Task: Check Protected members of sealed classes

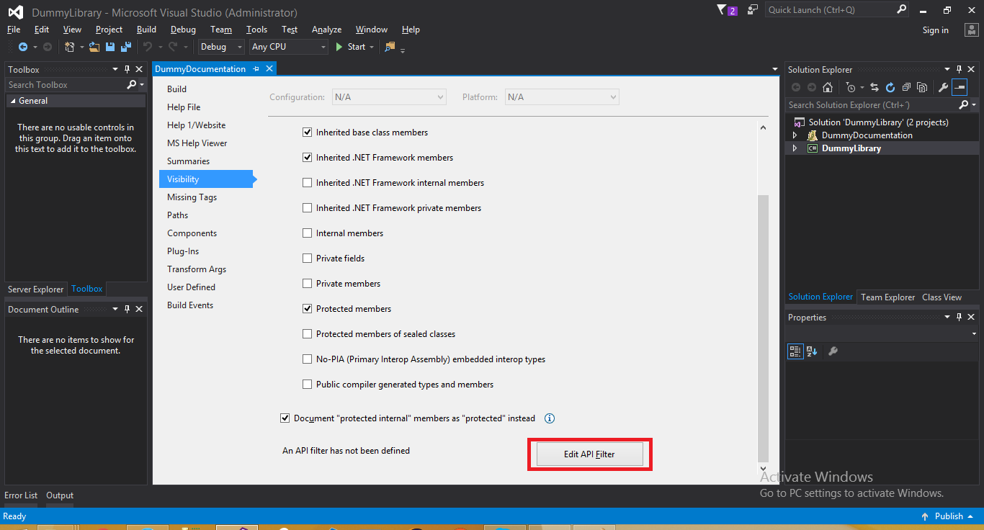Action: [x=308, y=334]
